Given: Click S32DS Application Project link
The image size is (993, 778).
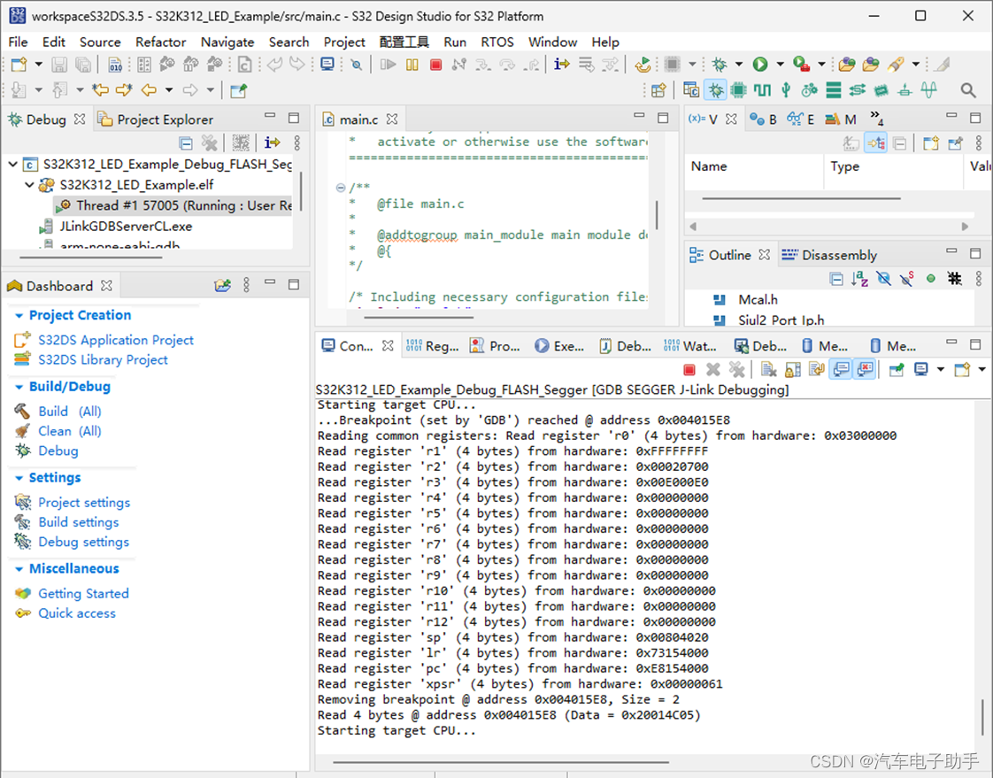Looking at the screenshot, I should (x=115, y=340).
